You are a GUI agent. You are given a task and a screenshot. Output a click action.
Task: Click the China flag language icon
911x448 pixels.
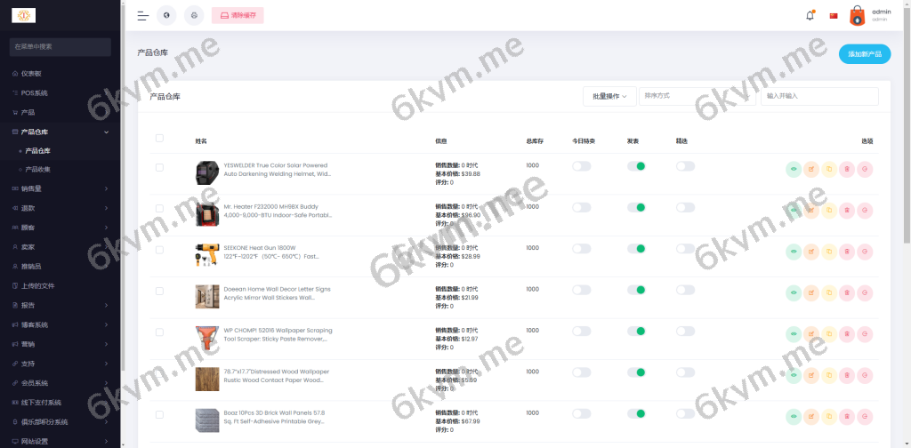[x=834, y=15]
